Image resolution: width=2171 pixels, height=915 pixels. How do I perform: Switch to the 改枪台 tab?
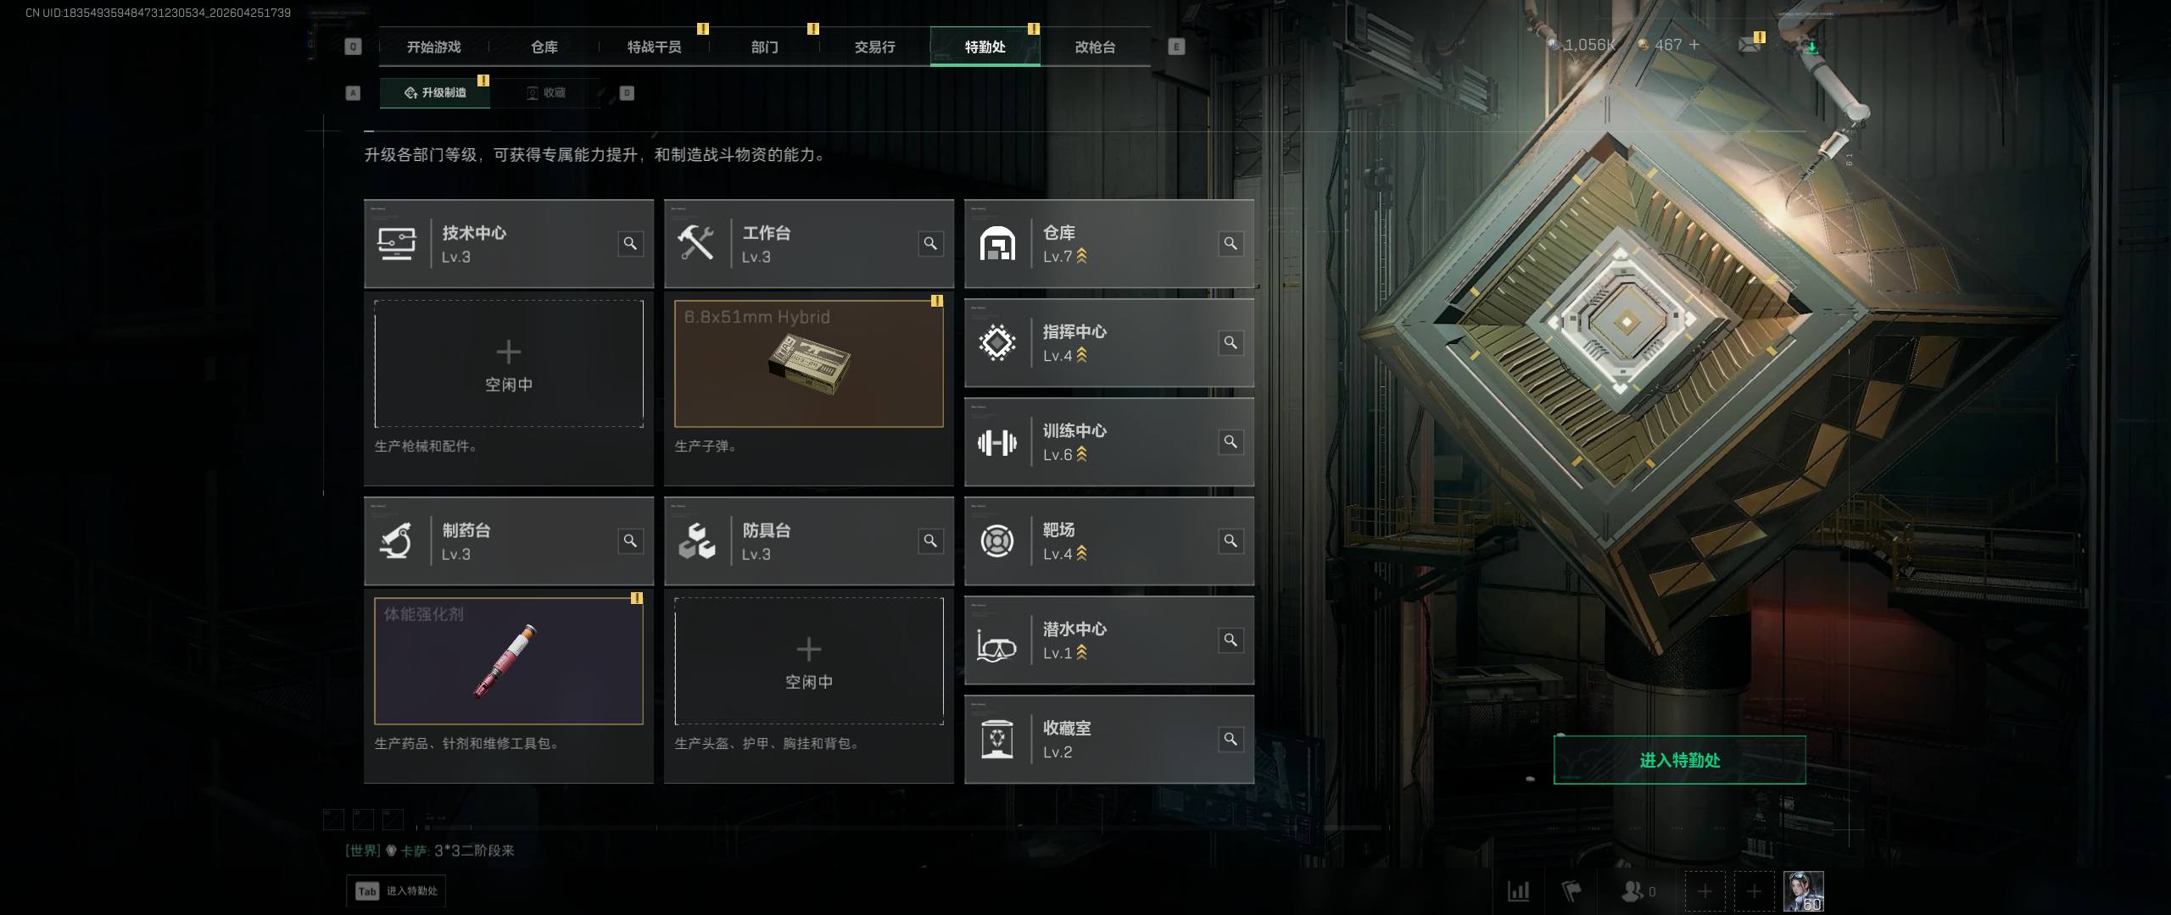pos(1095,47)
